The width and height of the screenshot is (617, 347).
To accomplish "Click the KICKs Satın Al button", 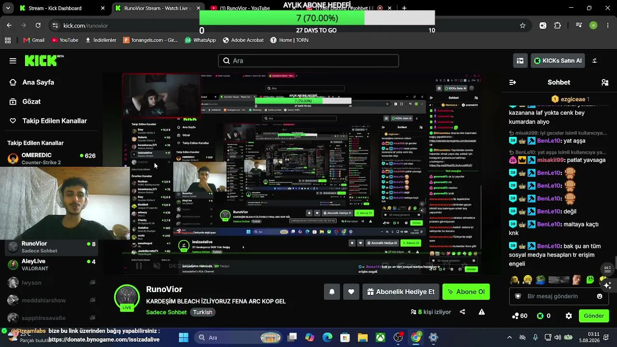I will tap(558, 61).
